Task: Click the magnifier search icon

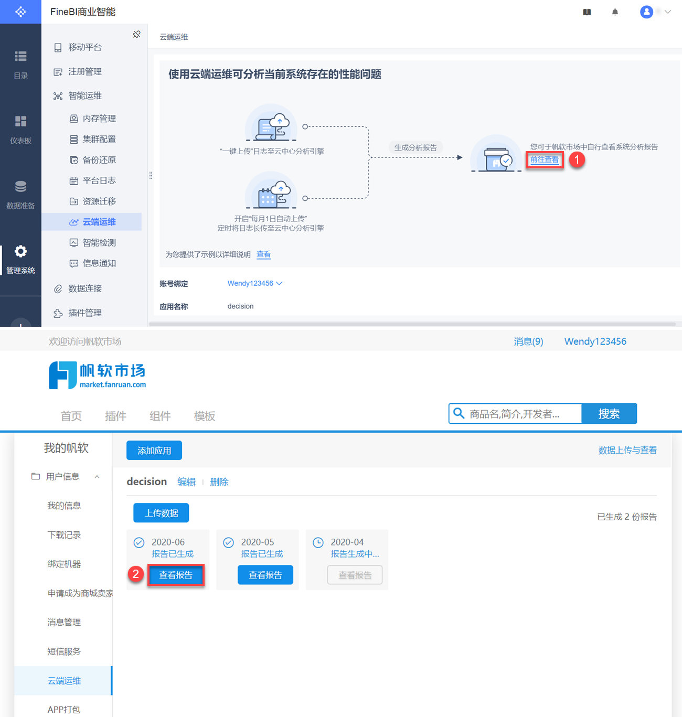Action: coord(459,413)
